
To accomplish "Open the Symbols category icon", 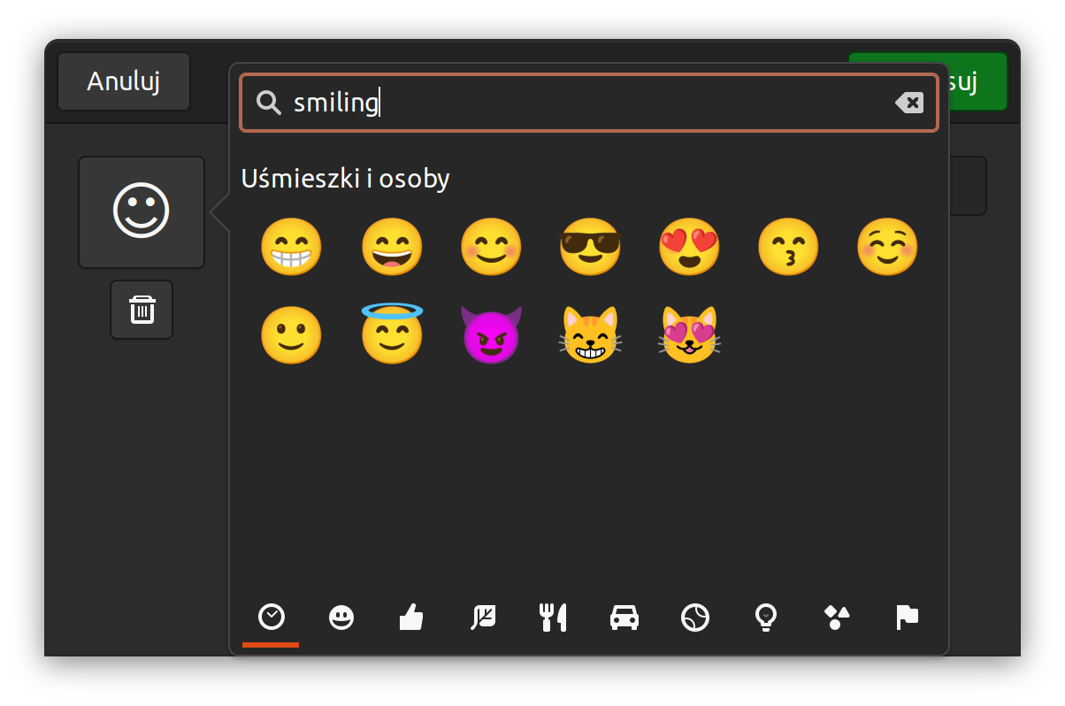I will coord(837,618).
